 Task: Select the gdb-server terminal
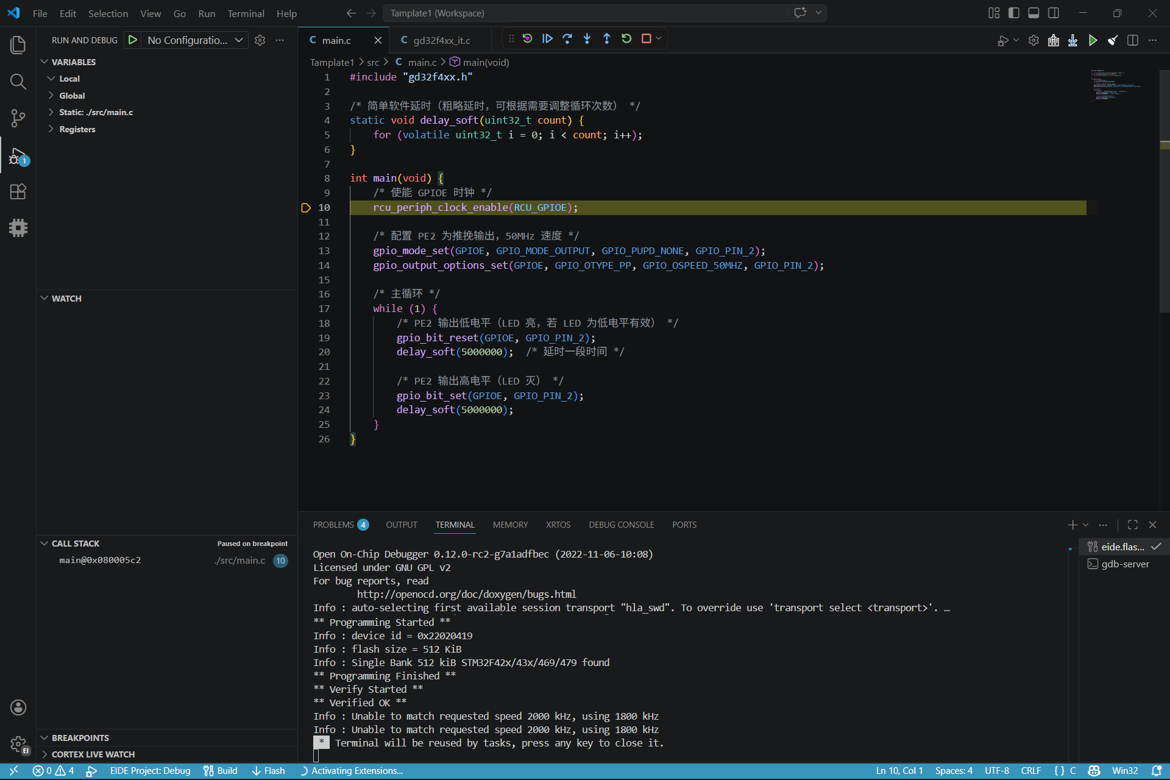coord(1124,564)
